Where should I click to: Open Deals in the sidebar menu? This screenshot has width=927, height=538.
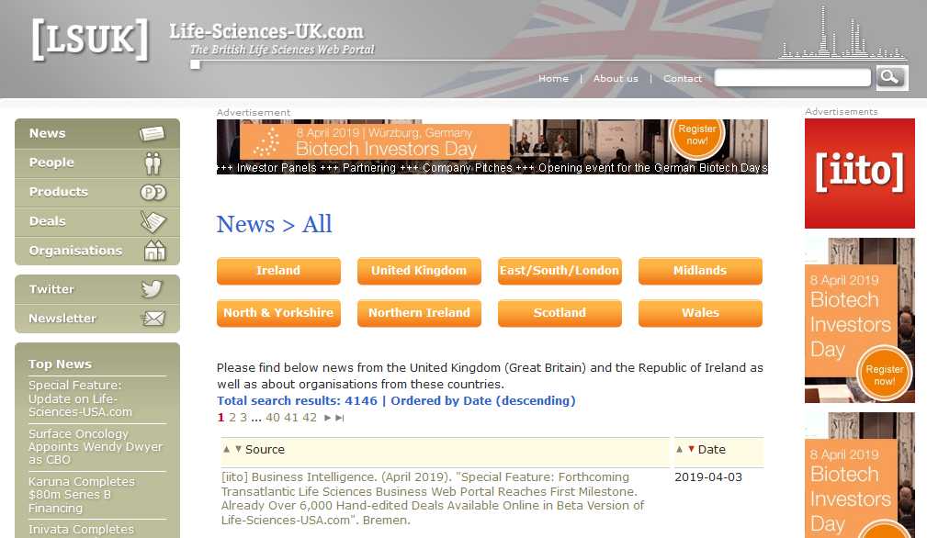point(97,221)
